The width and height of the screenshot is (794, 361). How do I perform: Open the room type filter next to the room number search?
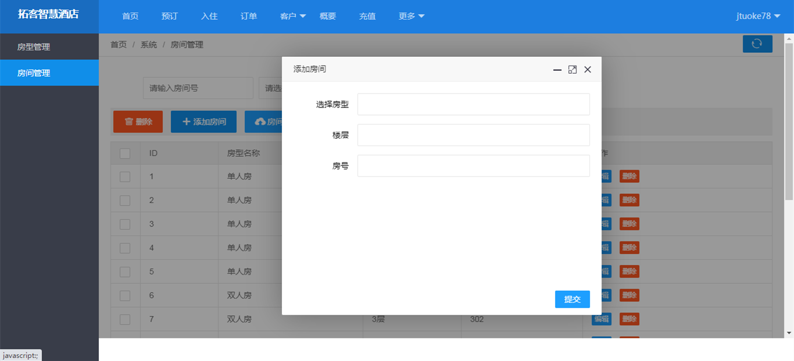click(x=270, y=88)
